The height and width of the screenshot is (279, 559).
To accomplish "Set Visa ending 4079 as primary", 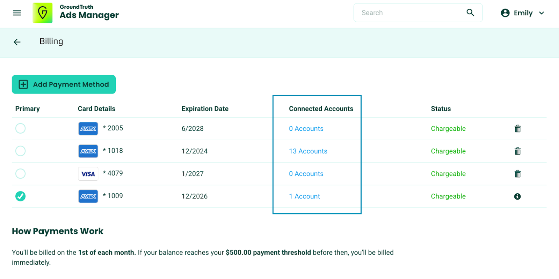I will point(21,174).
